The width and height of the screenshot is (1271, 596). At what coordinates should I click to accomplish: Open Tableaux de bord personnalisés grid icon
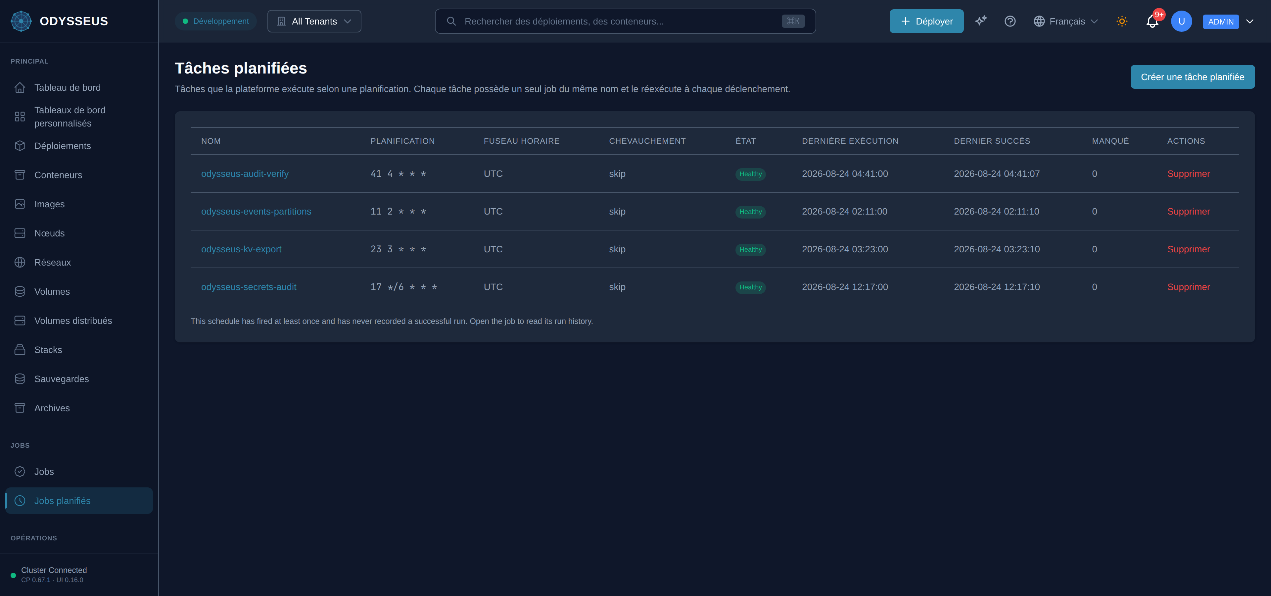point(20,117)
